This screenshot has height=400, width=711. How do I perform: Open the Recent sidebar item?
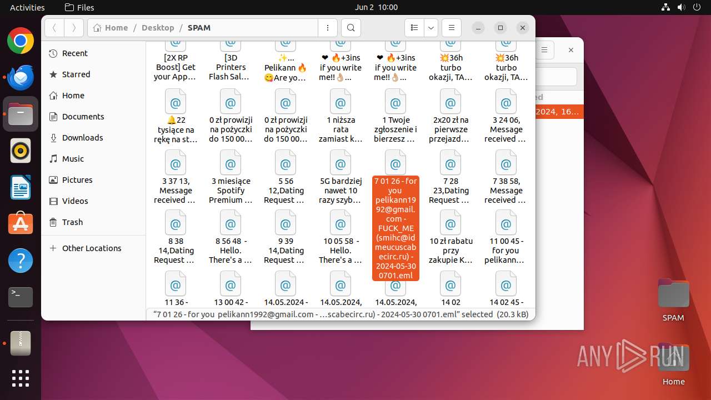click(93, 53)
